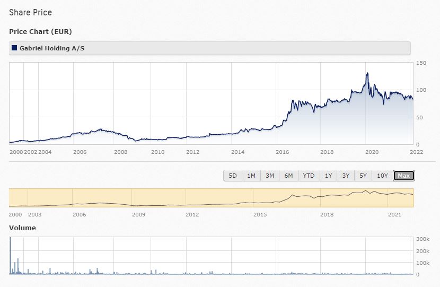
Task: Select the 1Y range option
Action: (x=328, y=176)
